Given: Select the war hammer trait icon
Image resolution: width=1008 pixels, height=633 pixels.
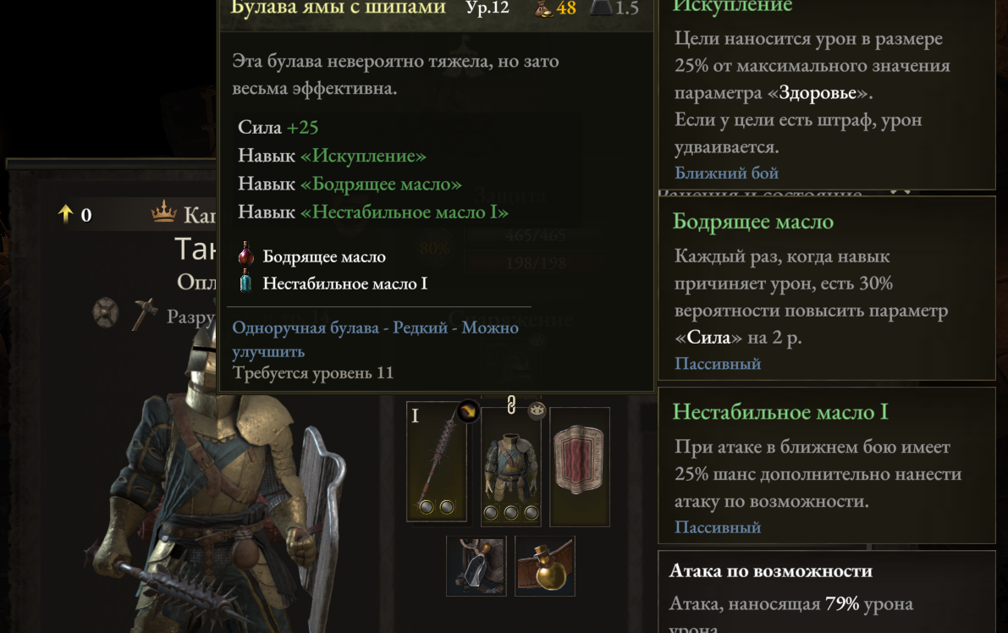Looking at the screenshot, I should click(x=145, y=314).
